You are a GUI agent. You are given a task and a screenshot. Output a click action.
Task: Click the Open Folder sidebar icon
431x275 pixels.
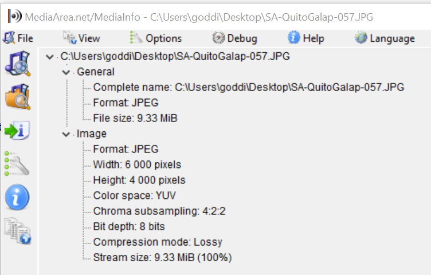coord(18,97)
